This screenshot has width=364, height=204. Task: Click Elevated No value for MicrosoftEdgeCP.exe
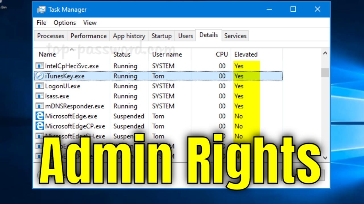(x=239, y=126)
